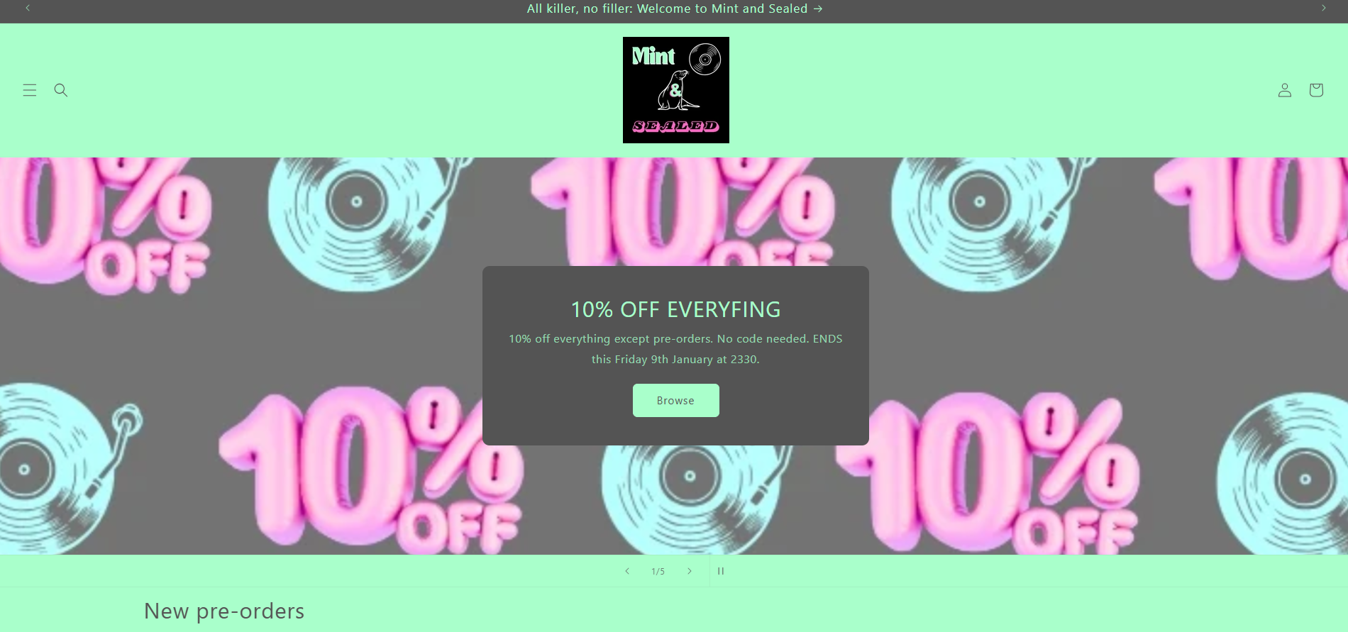Click the Mint & Sealed logo
Screen dimensions: 1348x632
tap(676, 90)
